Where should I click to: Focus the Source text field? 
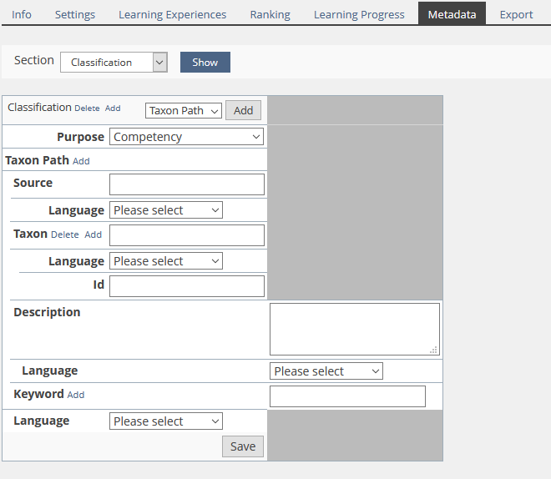pyautogui.click(x=187, y=184)
